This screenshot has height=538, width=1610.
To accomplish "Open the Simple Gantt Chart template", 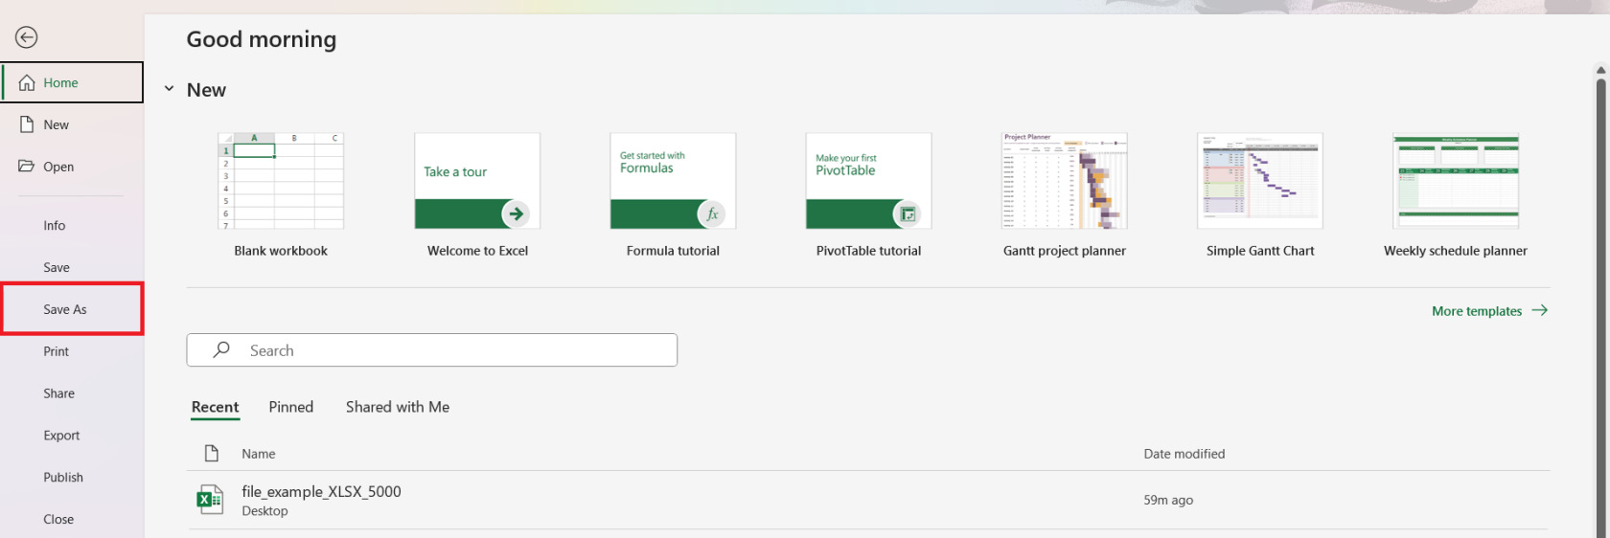I will 1260,195.
